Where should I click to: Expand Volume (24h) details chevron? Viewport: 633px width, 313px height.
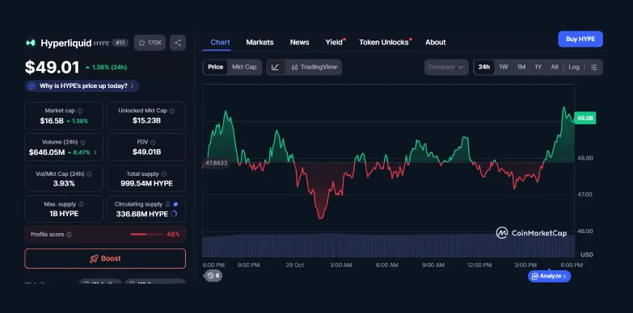tap(95, 152)
